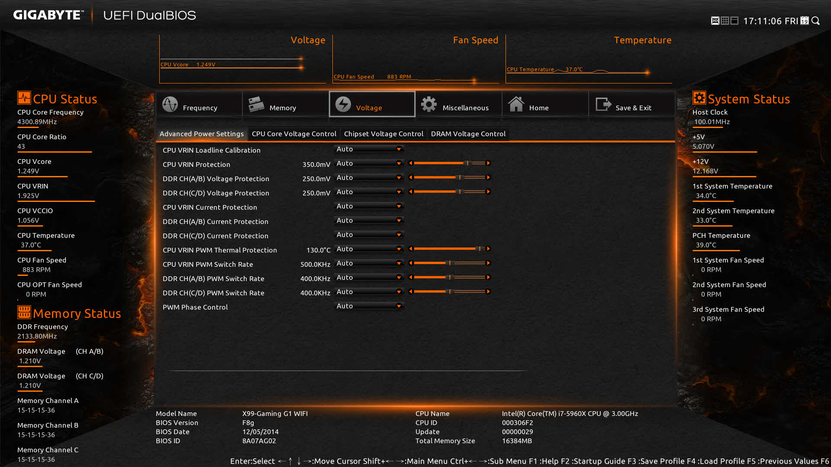Viewport: 831px width, 467px height.
Task: Click right arrow on CPU VRIN Protection slider
Action: click(x=488, y=163)
